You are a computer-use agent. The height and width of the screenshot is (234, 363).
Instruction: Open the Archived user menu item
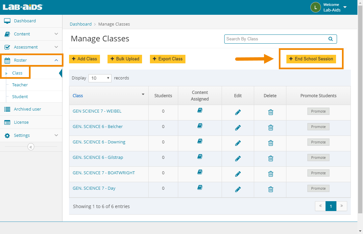[27, 109]
